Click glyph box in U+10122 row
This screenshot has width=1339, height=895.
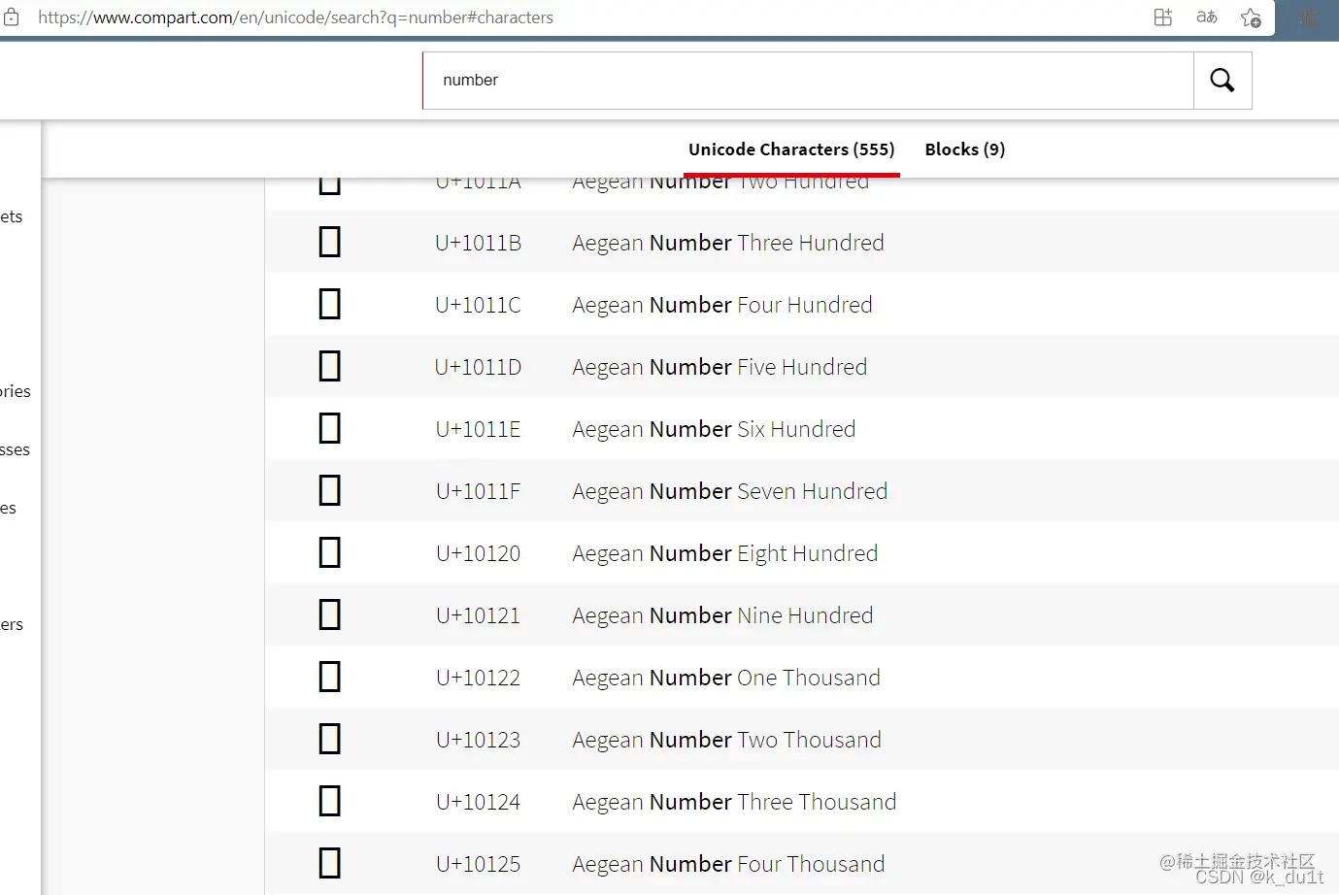(330, 677)
